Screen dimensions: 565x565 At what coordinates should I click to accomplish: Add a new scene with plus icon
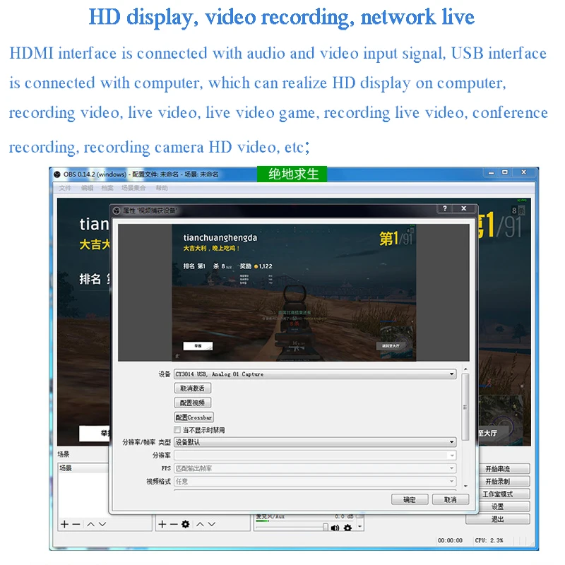click(x=64, y=524)
